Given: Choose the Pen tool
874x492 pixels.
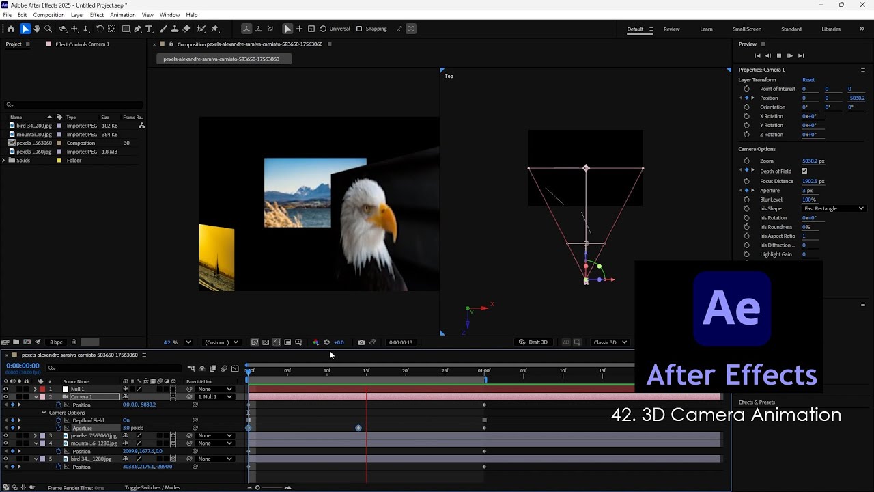Looking at the screenshot, I should (137, 29).
